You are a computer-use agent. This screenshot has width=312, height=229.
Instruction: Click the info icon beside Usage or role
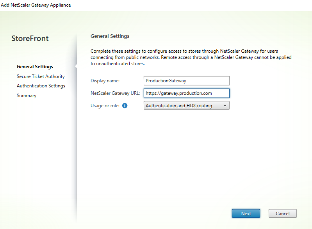[x=125, y=106]
